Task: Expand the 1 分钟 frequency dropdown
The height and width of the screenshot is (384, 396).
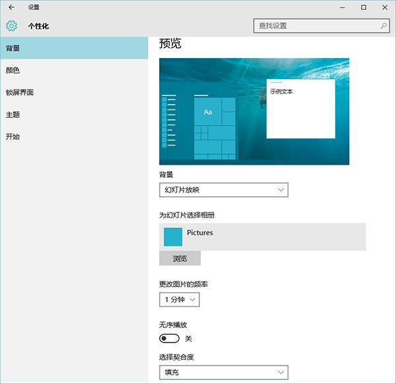Action: click(179, 300)
